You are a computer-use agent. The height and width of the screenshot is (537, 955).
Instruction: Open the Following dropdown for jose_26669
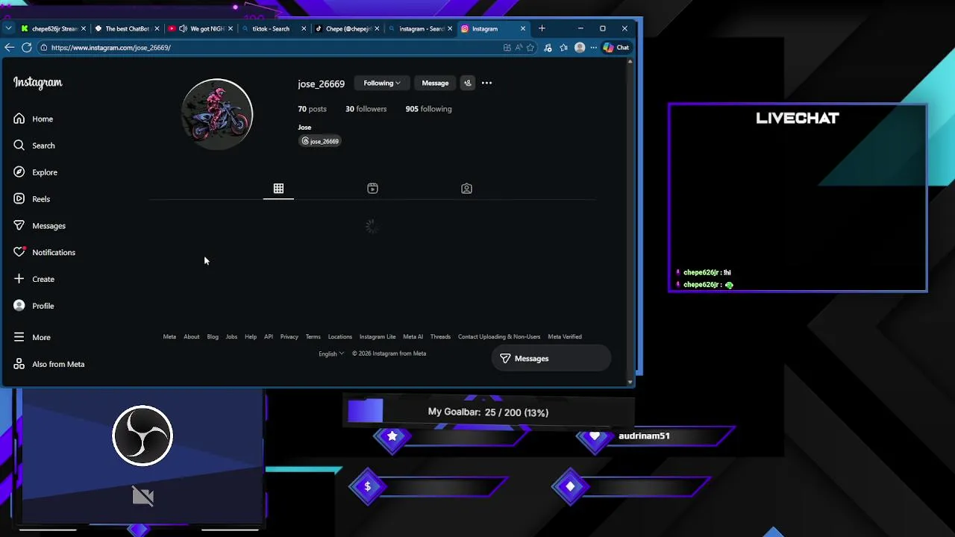382,83
